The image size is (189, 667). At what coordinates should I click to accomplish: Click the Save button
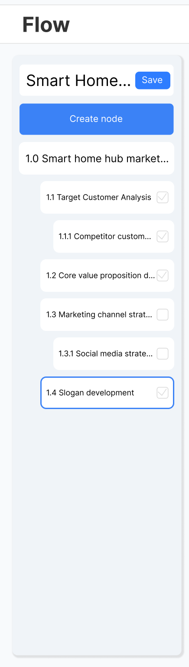pos(153,80)
